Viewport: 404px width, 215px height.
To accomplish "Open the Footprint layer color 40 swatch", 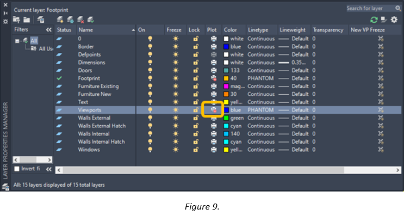I will (x=226, y=78).
